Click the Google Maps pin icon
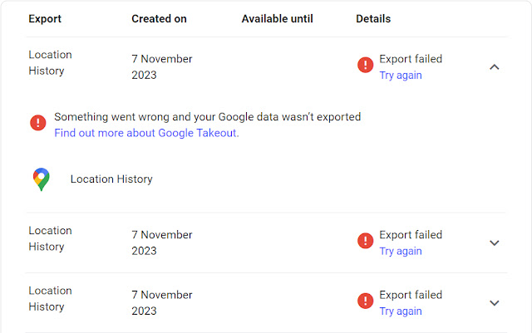This screenshot has width=532, height=333. tap(41, 179)
